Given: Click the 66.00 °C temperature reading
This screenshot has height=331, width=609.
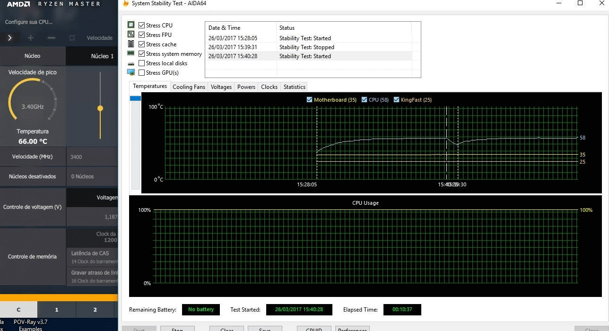Looking at the screenshot, I should click(x=33, y=141).
